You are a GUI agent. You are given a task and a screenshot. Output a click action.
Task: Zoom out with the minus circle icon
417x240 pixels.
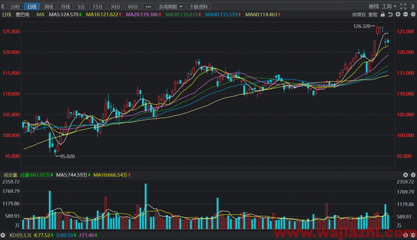[406, 14]
